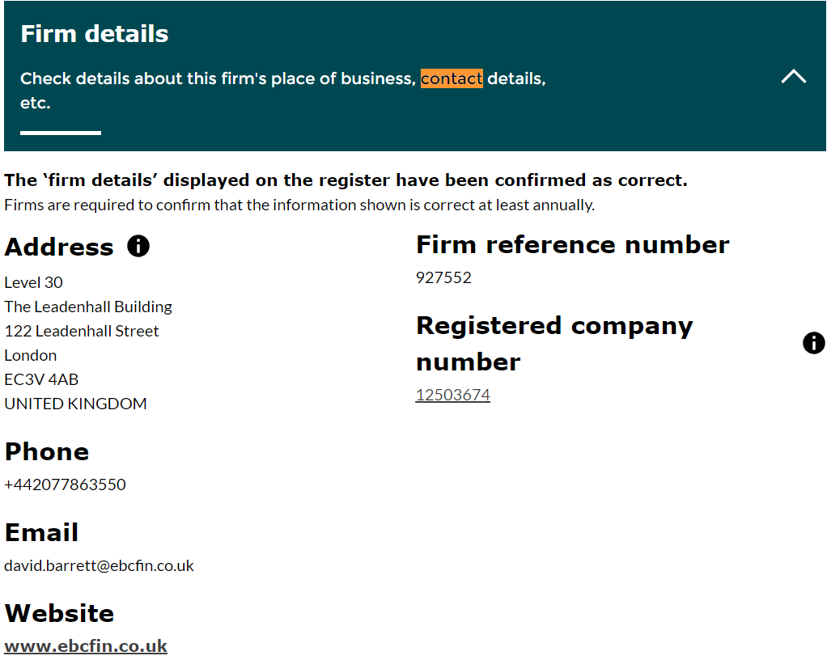Click the bold 'confirmed as correct' statement
The width and height of the screenshot is (827, 660).
[x=346, y=180]
